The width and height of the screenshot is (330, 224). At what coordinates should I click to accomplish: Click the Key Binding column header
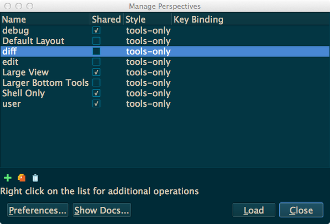(x=250, y=19)
